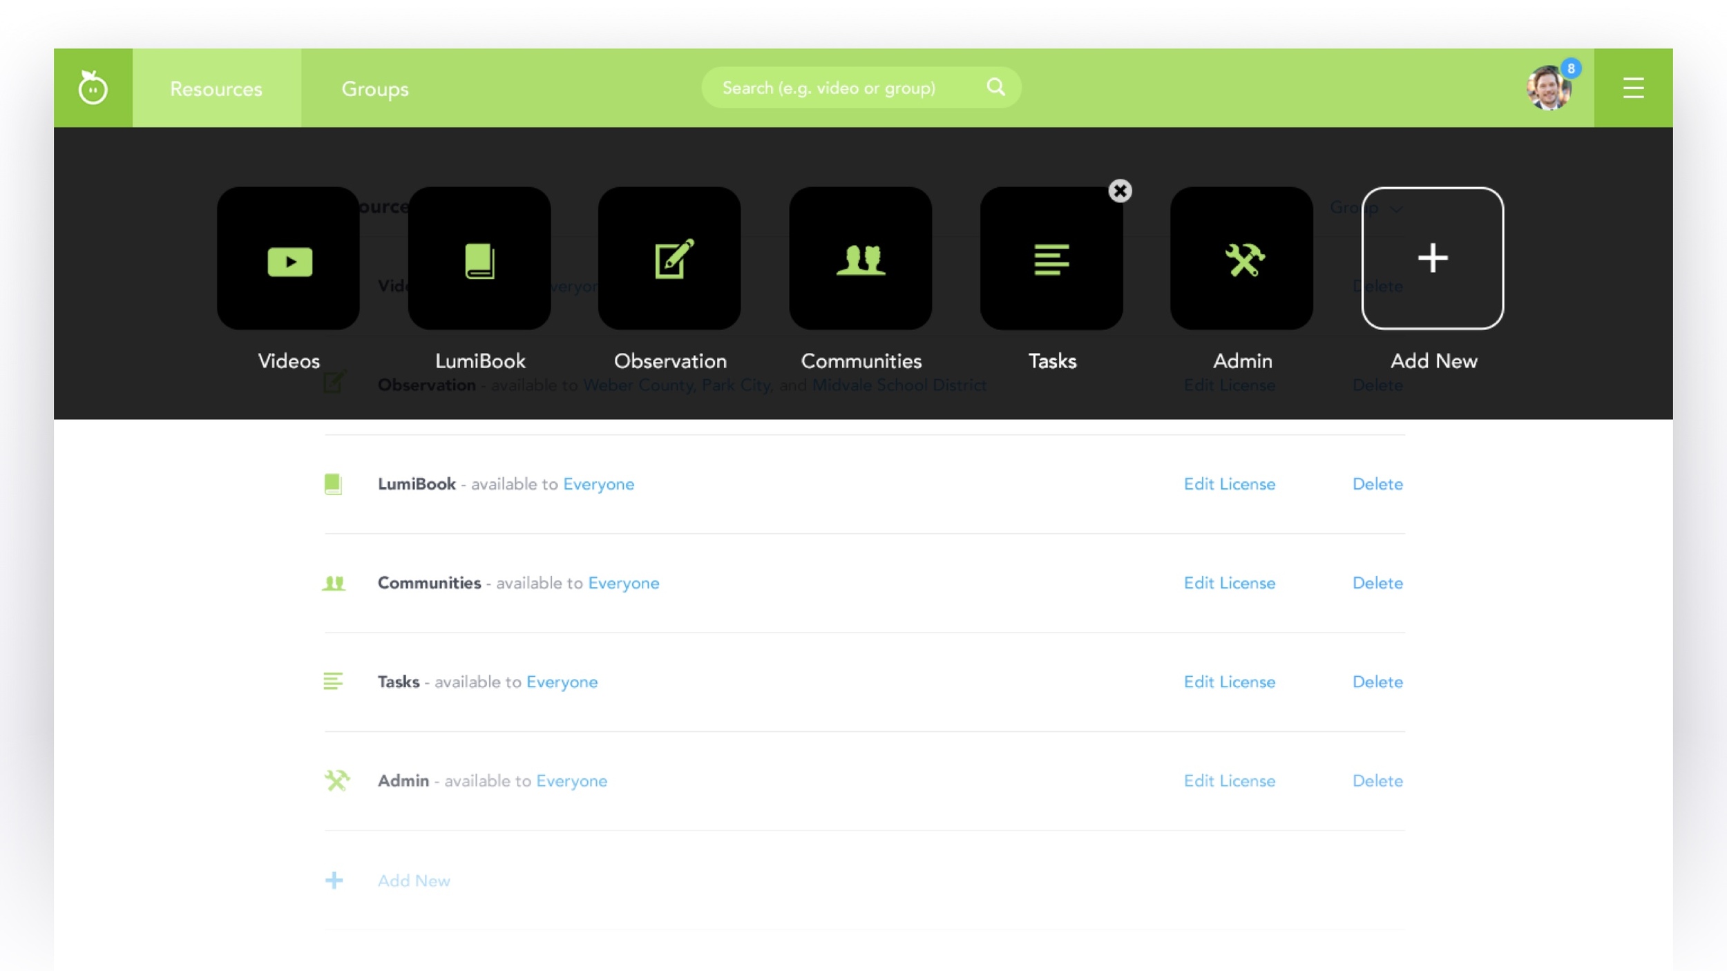The width and height of the screenshot is (1727, 971).
Task: Open the Tasks app tile
Action: [x=1051, y=258]
